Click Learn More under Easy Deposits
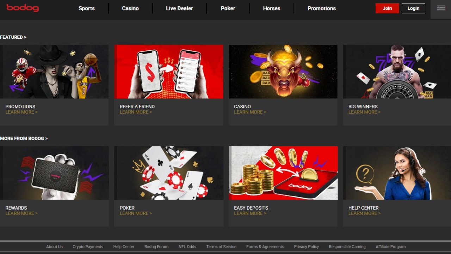The image size is (451, 254). [x=250, y=213]
